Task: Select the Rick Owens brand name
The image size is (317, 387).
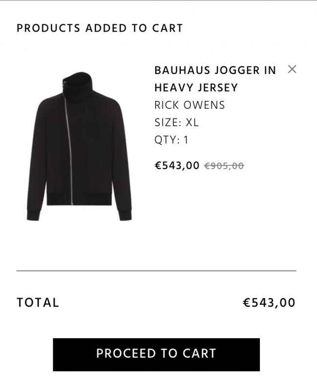Action: click(x=190, y=105)
